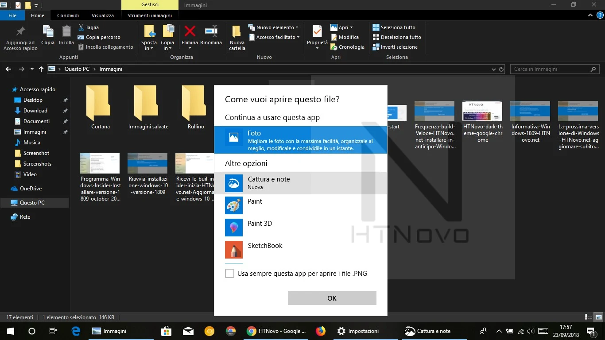The width and height of the screenshot is (605, 340).
Task: Select OneDrive in the navigation pane
Action: click(x=31, y=189)
